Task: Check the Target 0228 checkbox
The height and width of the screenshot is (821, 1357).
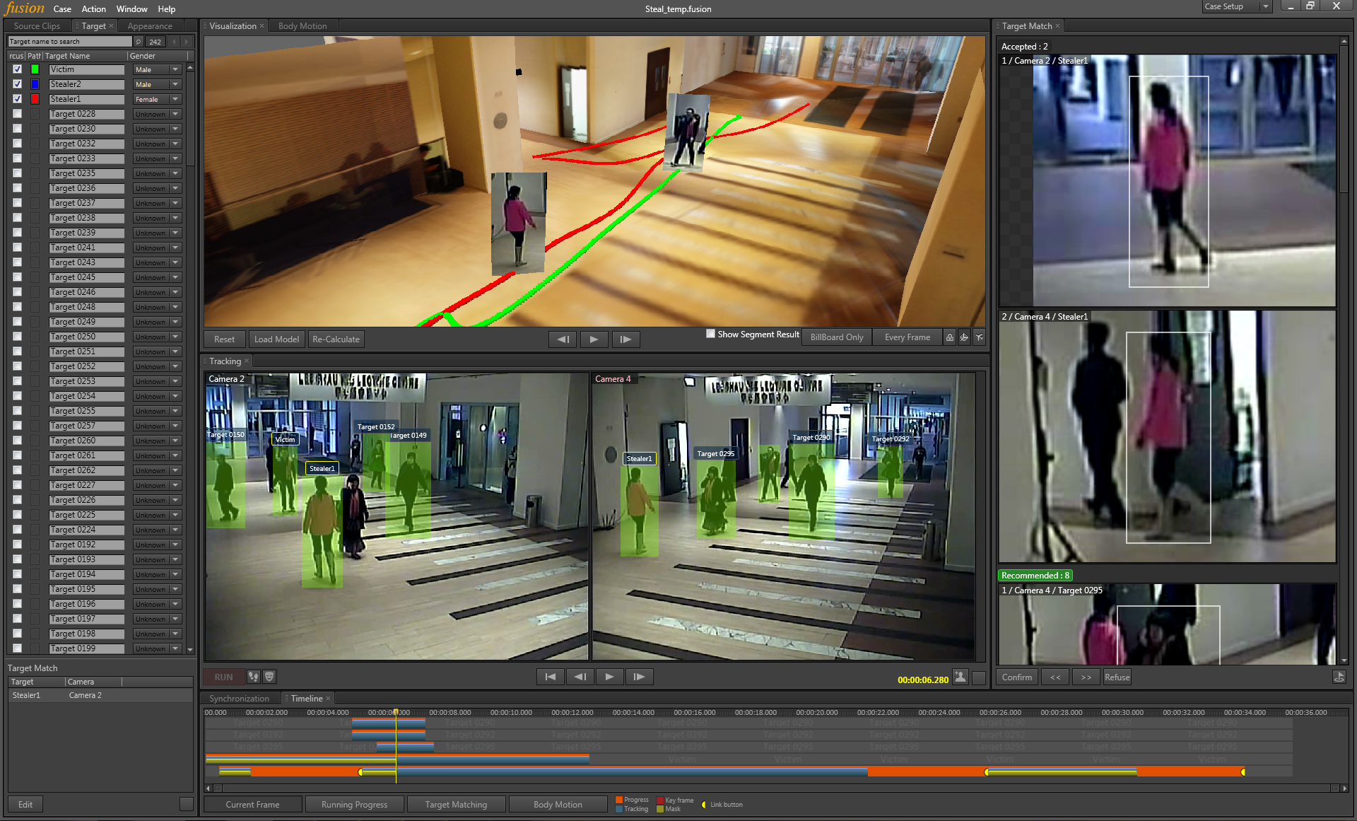Action: 18,114
